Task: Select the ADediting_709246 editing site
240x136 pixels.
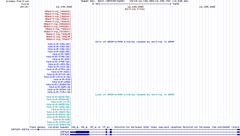Action: click(x=58, y=37)
